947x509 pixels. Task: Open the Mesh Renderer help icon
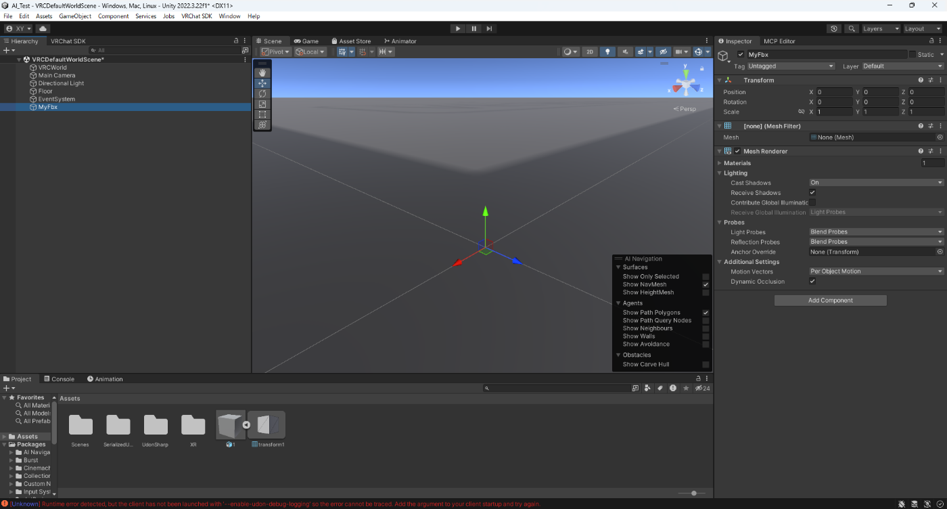coord(921,151)
